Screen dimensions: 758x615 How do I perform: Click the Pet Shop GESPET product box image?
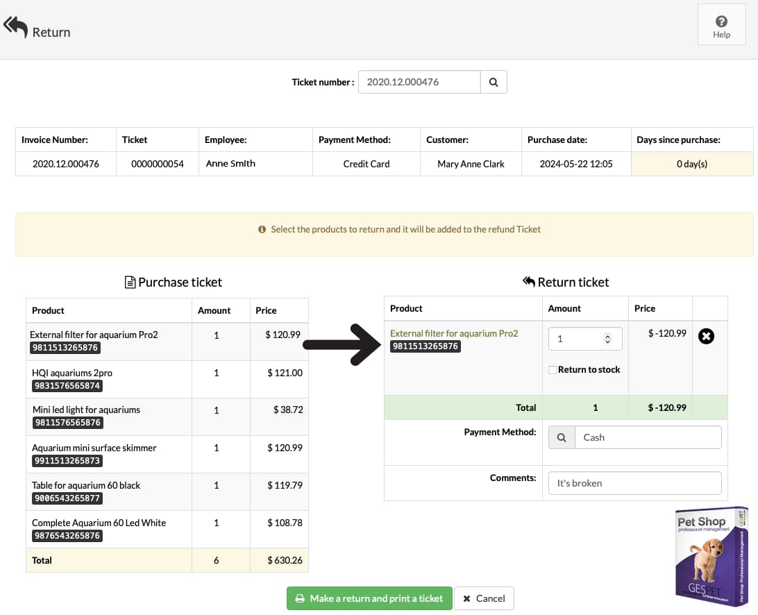point(711,556)
